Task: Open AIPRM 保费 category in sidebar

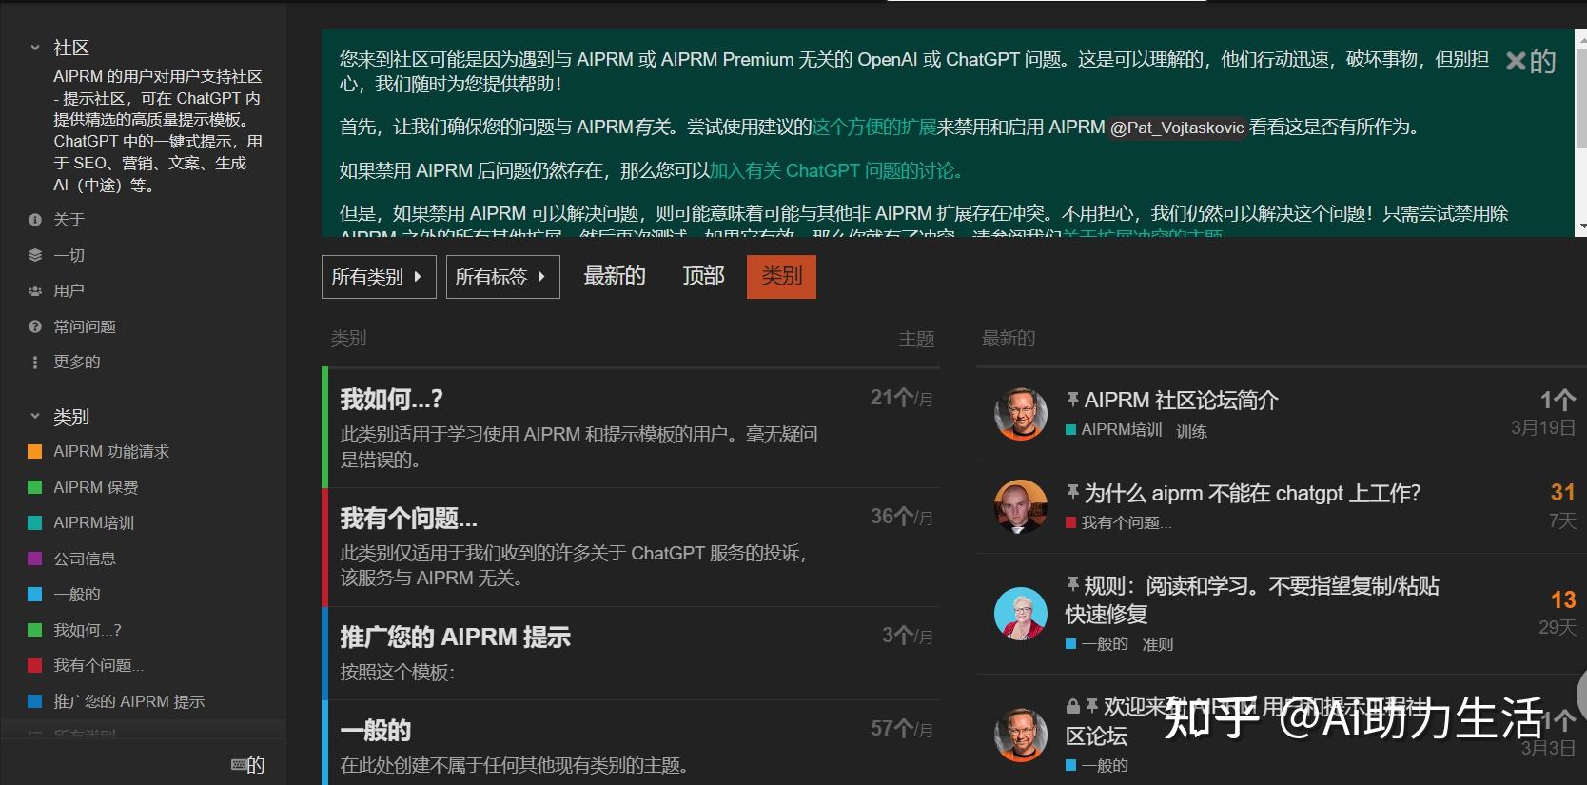Action: [96, 487]
